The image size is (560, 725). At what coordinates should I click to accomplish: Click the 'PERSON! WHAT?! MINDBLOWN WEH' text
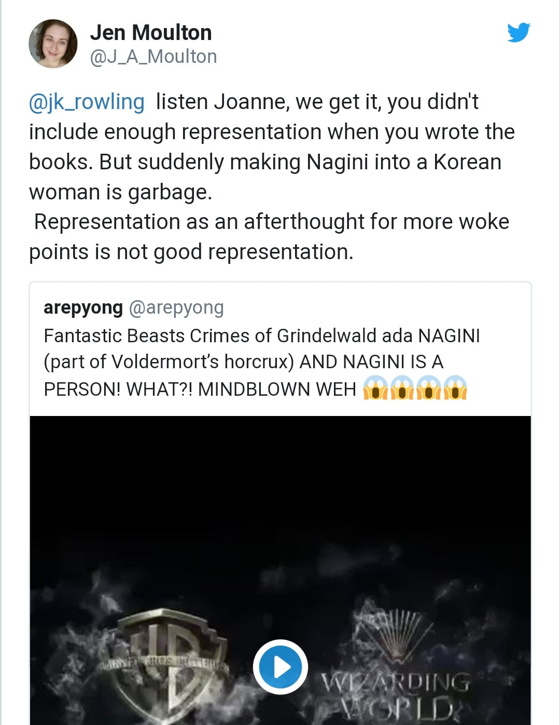click(x=200, y=389)
